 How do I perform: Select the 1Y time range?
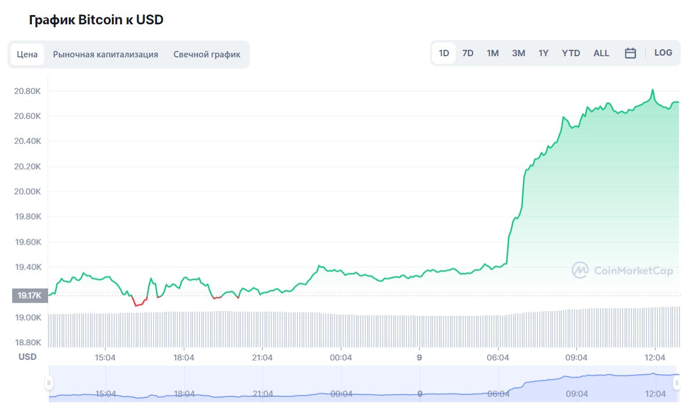pos(543,52)
